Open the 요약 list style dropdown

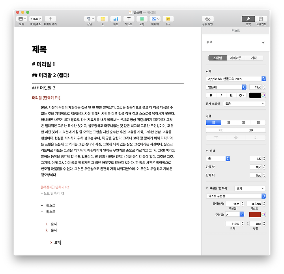coord(250,188)
